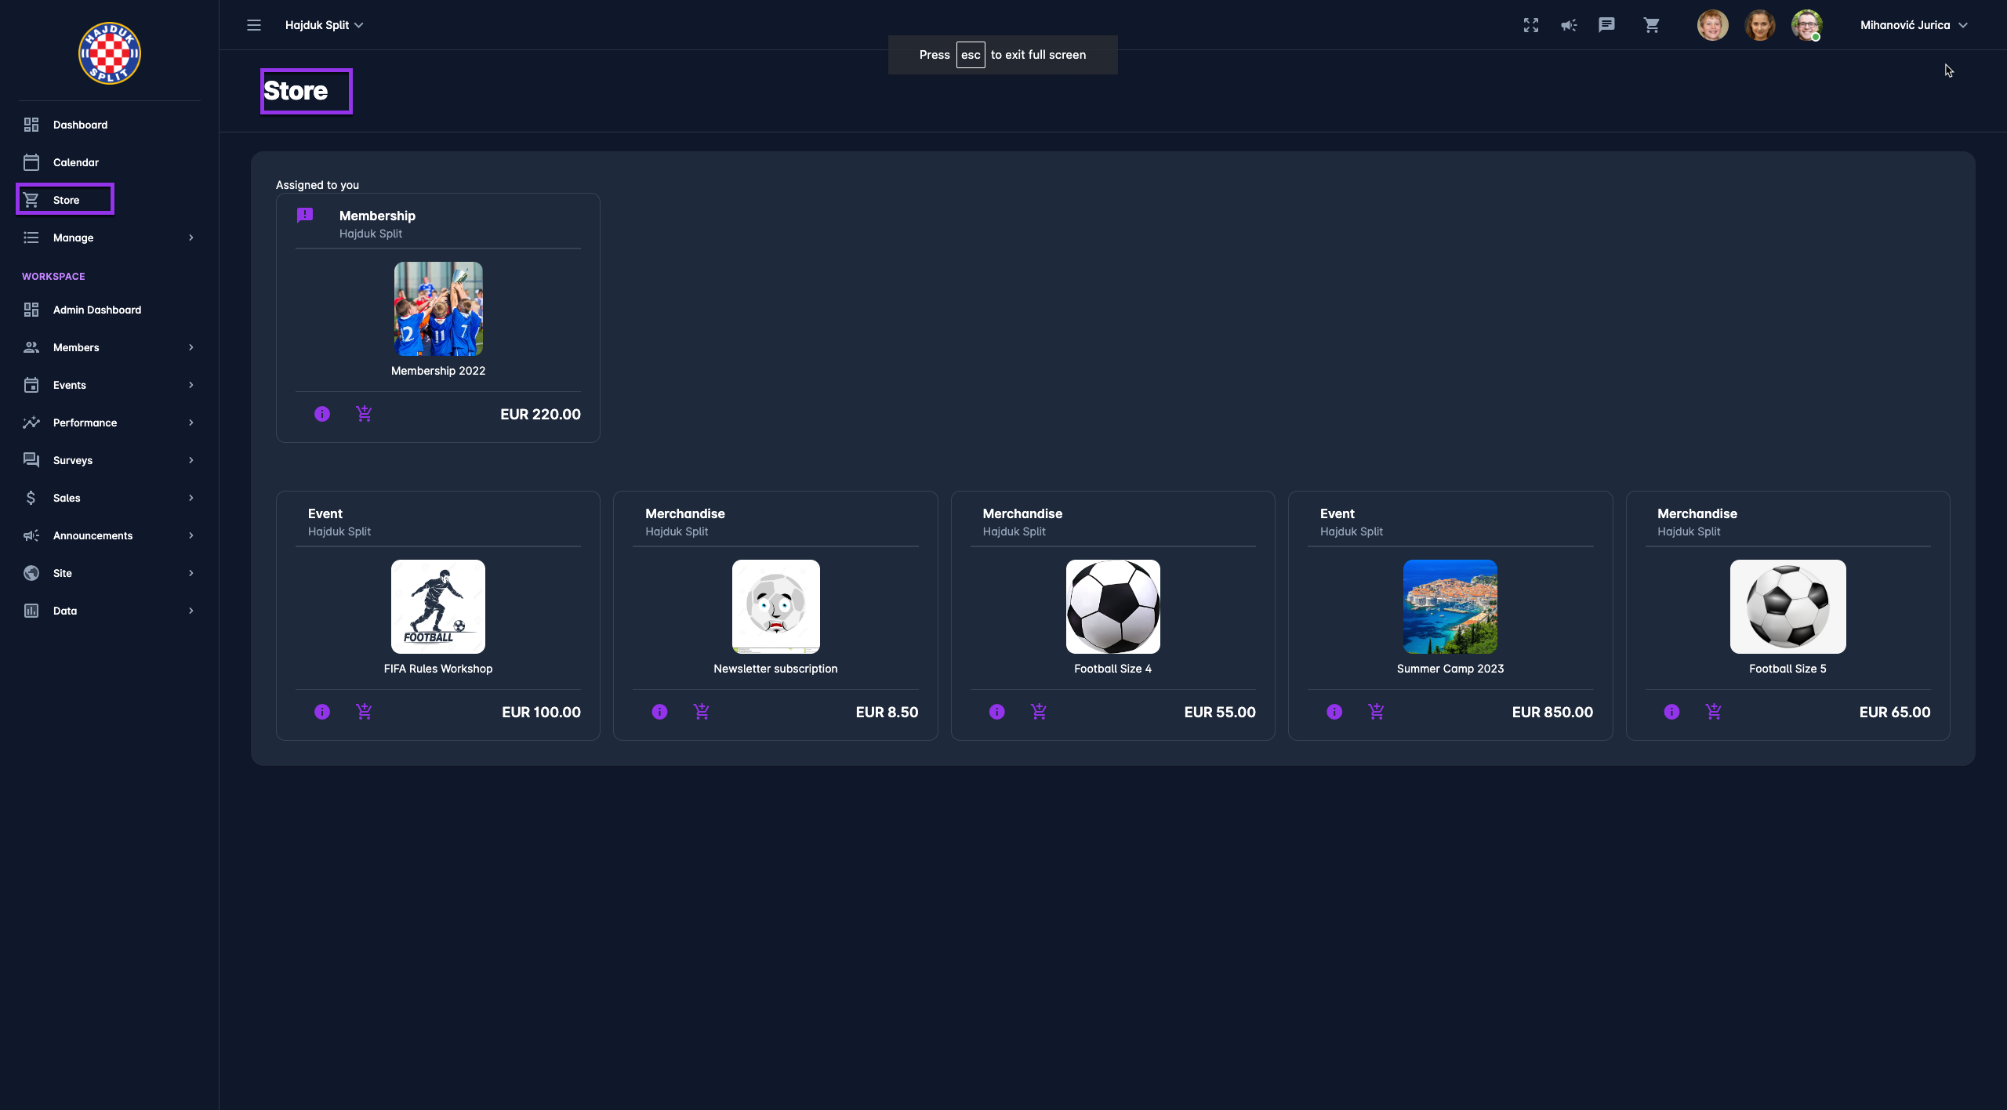Open shopping cart in top bar
The image size is (2007, 1110).
pos(1652,25)
